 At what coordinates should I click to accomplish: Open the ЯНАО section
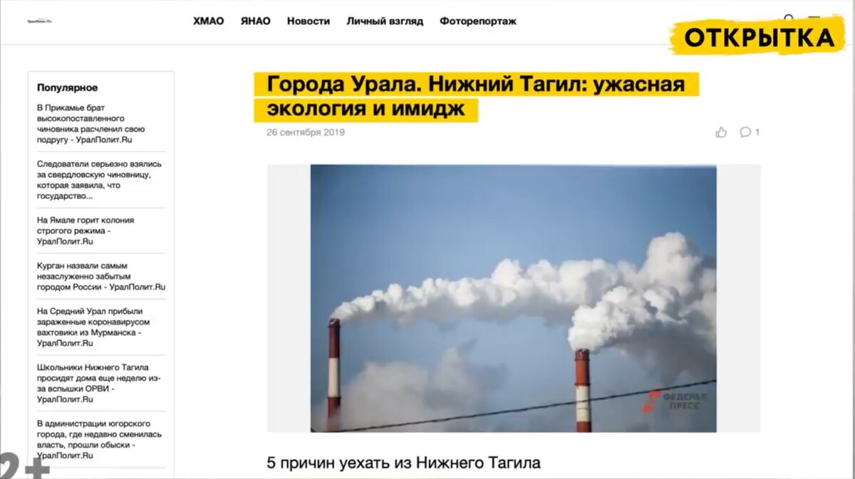[255, 21]
